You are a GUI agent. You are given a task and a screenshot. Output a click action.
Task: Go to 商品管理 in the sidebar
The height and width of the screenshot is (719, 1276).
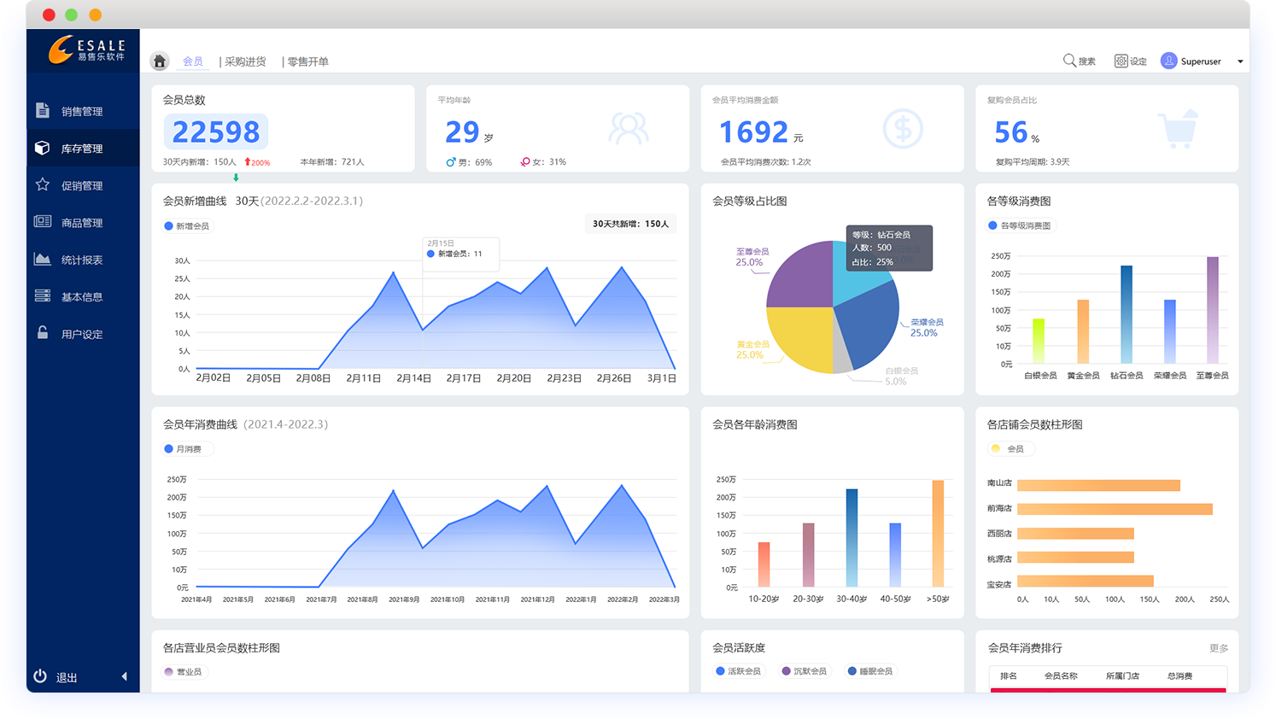pyautogui.click(x=82, y=222)
